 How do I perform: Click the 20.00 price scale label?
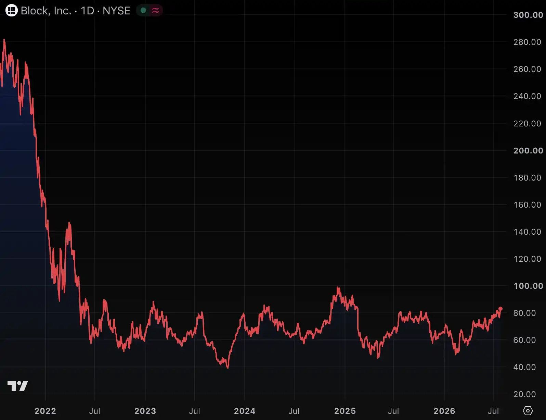[525, 394]
